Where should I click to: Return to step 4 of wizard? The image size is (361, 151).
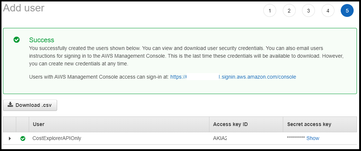pos(328,11)
